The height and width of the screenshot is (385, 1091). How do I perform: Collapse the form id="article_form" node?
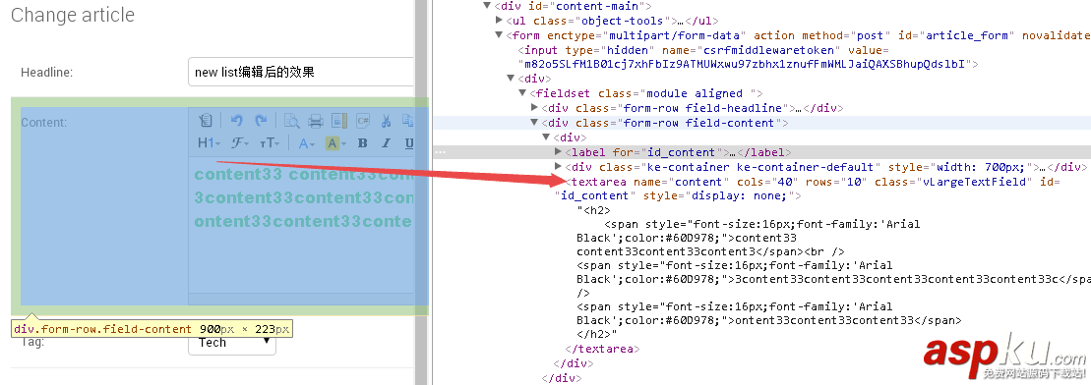coord(499,35)
